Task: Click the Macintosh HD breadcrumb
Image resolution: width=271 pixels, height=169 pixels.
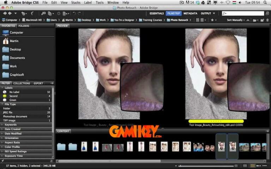Action: [32, 20]
